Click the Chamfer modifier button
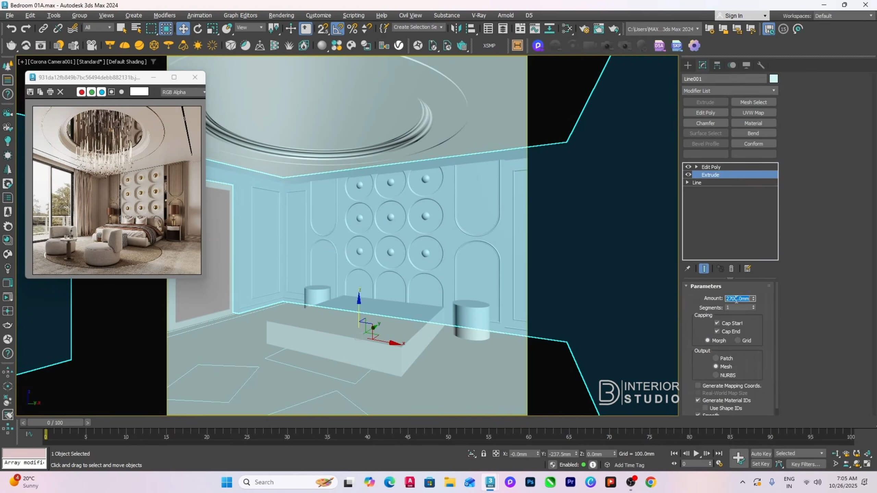877x493 pixels. point(705,123)
